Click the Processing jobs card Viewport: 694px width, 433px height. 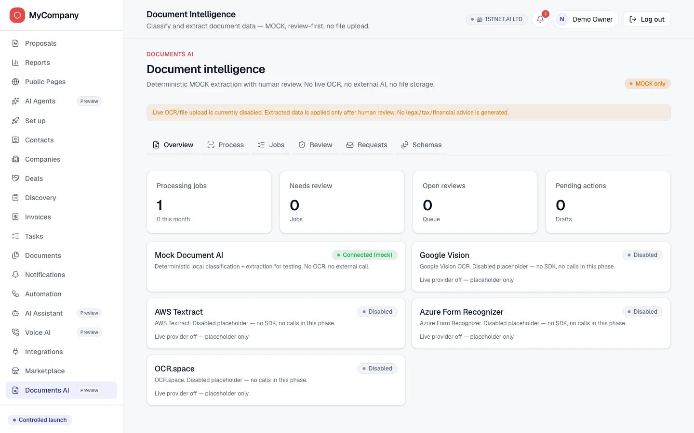point(209,202)
